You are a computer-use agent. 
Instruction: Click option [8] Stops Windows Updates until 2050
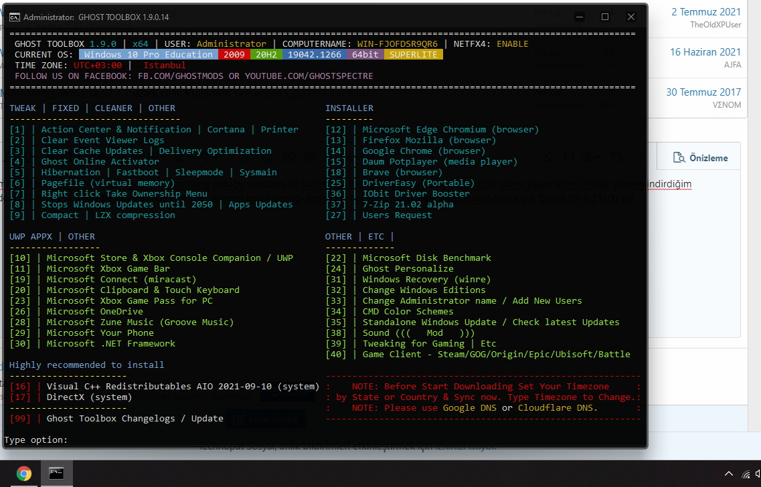pyautogui.click(x=151, y=204)
